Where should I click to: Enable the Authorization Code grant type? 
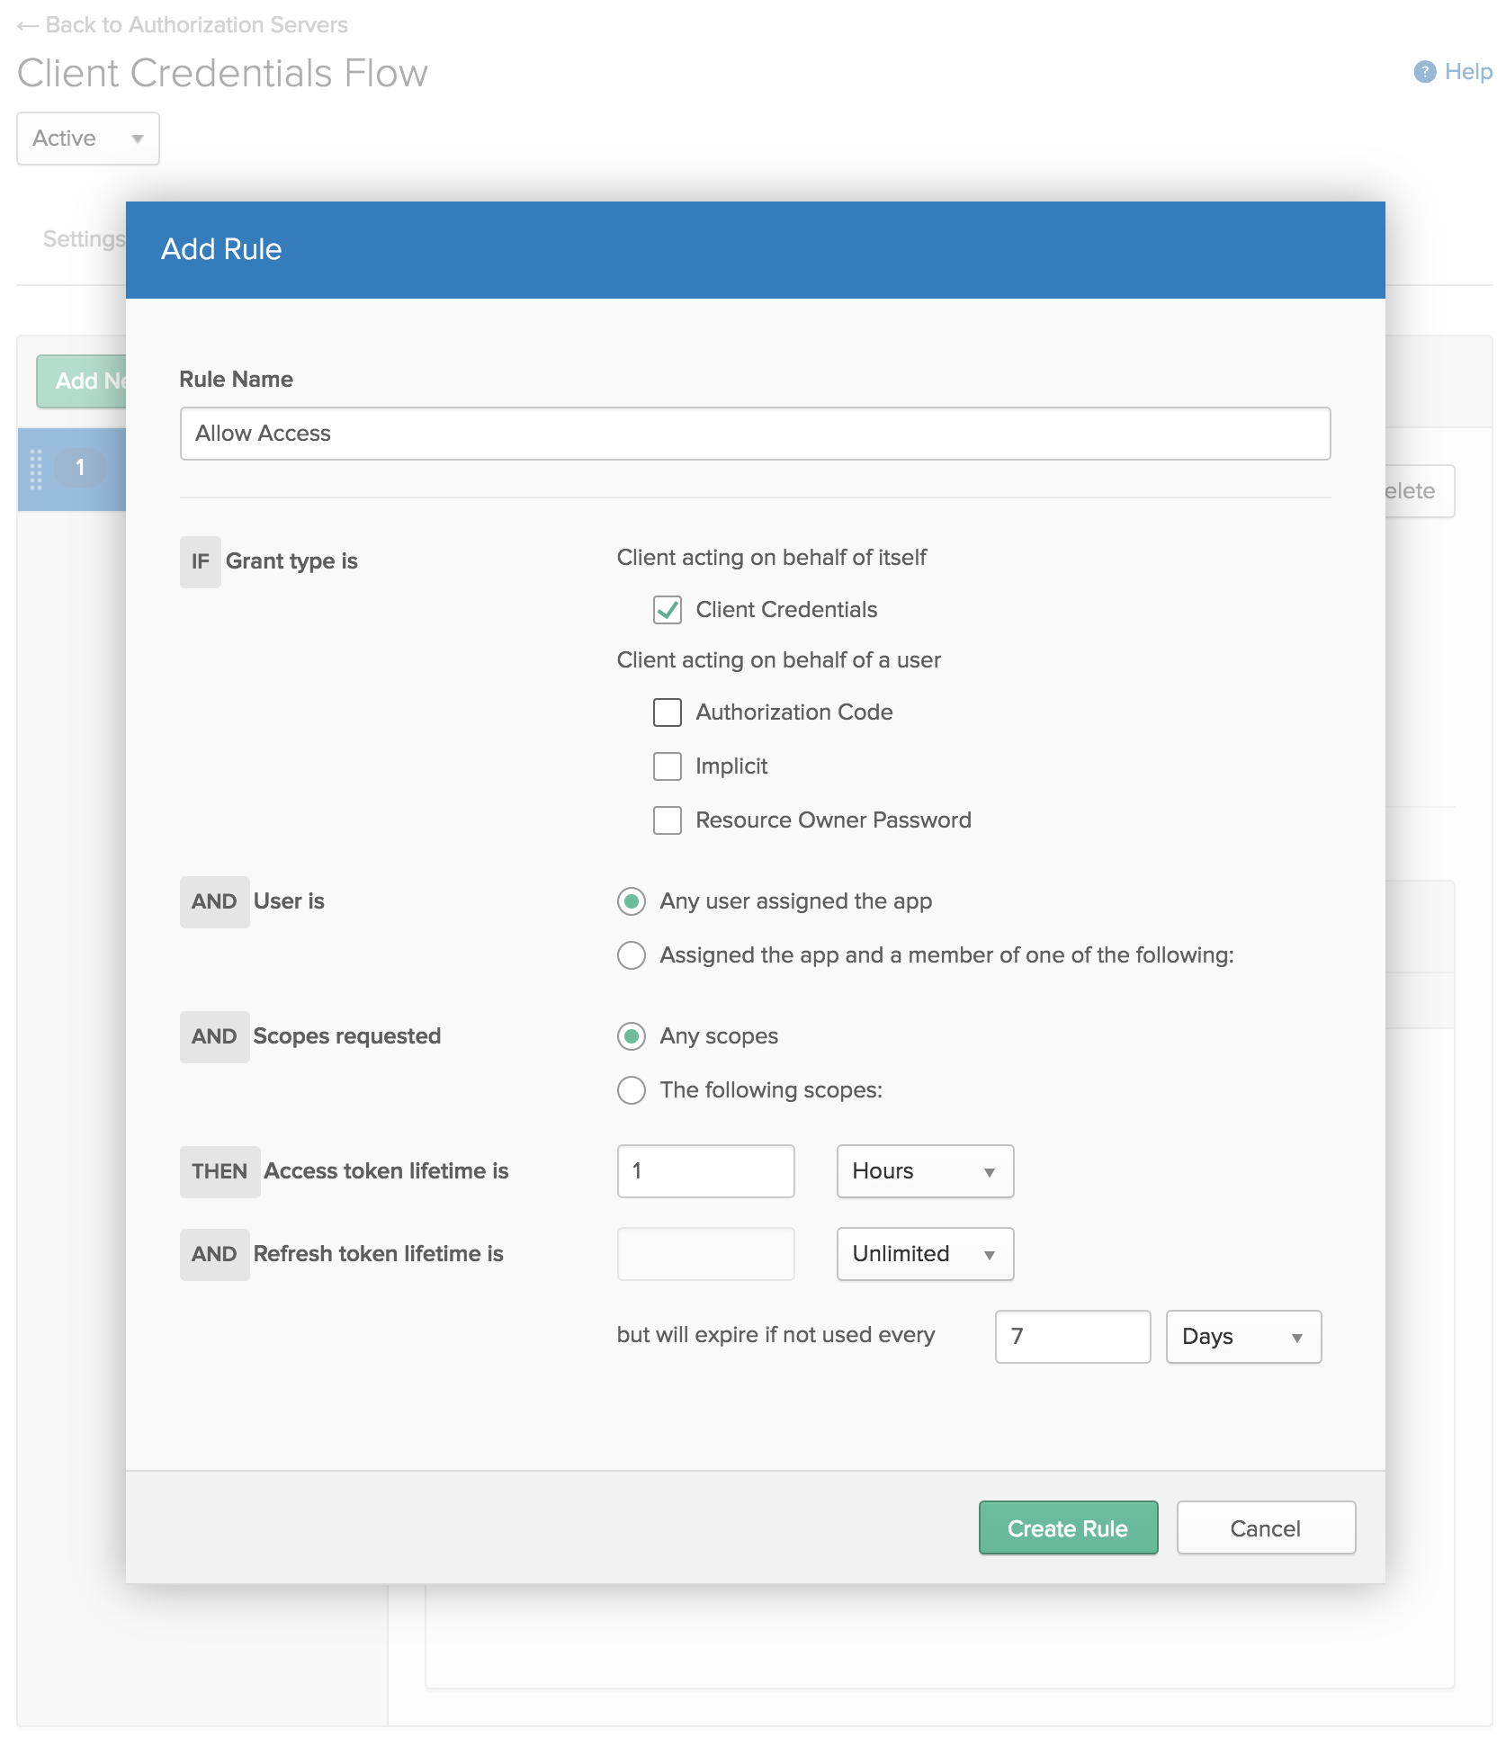click(667, 712)
